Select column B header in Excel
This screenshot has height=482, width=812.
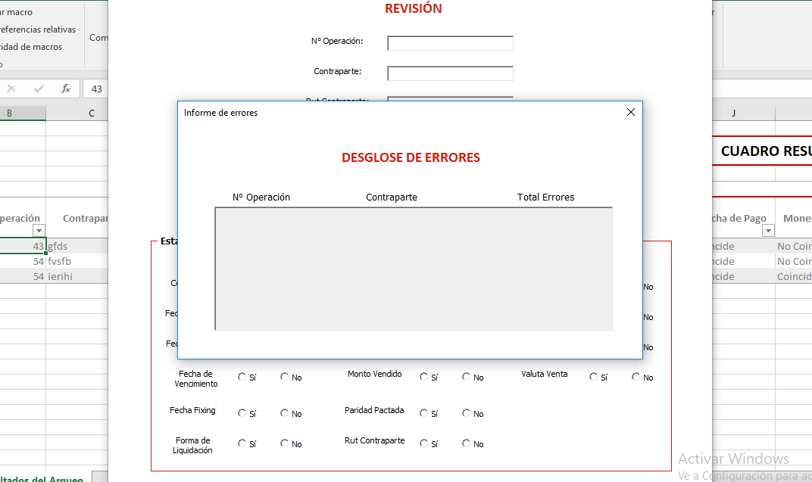(x=23, y=114)
